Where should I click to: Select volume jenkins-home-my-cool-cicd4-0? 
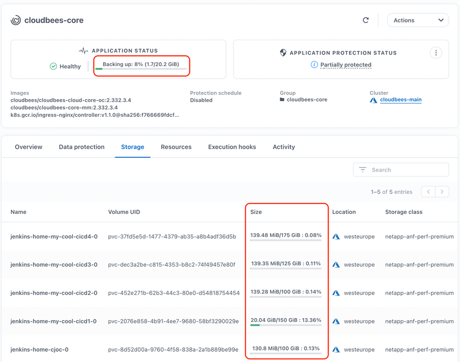54,236
